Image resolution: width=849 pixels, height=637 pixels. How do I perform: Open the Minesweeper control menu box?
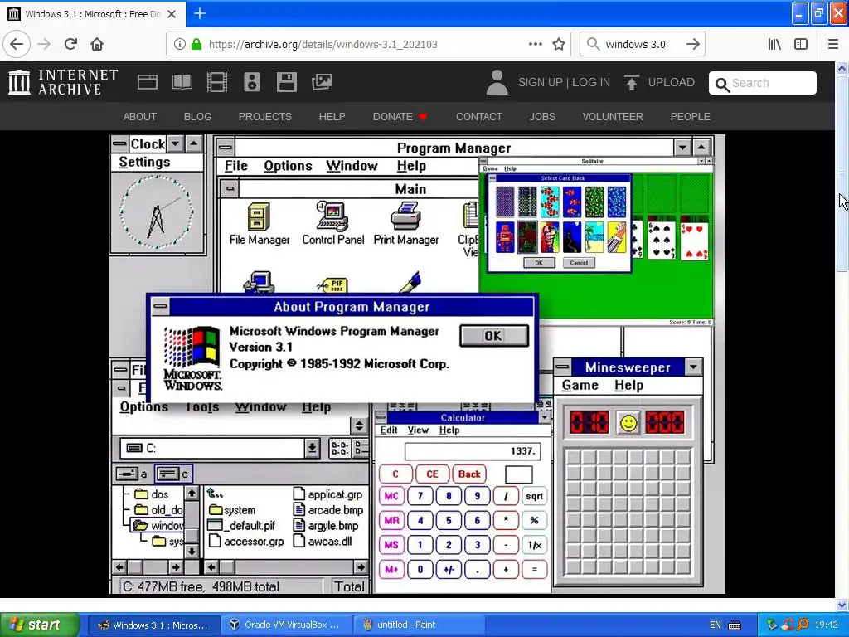pyautogui.click(x=562, y=367)
